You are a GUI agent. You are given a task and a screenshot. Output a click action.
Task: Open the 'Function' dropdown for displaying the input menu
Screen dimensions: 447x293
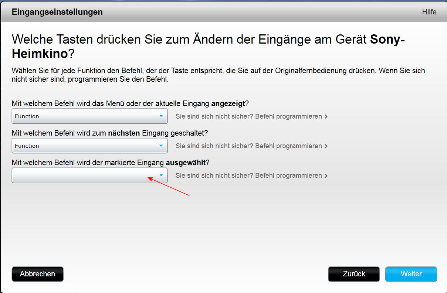click(85, 116)
